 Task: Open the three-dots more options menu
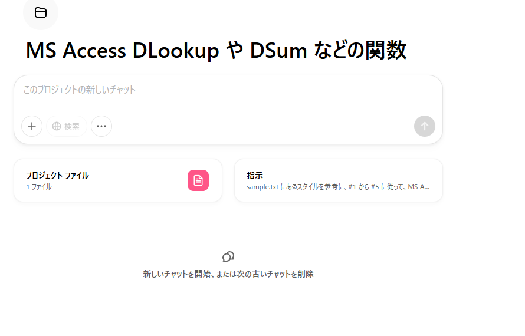pyautogui.click(x=101, y=126)
